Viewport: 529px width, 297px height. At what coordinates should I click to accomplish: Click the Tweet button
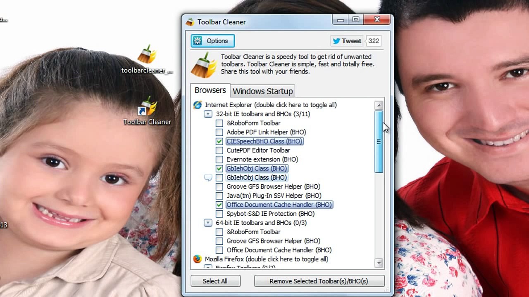click(347, 41)
